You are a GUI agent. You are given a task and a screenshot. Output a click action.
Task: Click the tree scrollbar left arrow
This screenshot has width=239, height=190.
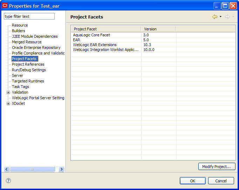click(7, 169)
